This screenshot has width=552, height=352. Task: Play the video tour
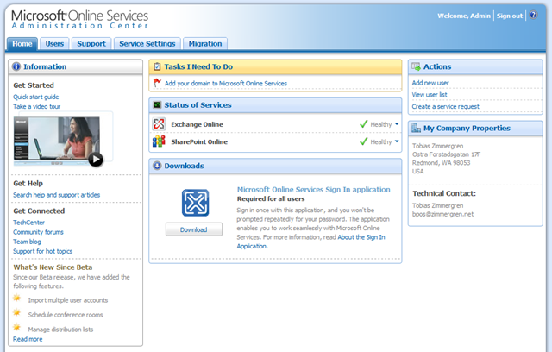click(x=95, y=159)
